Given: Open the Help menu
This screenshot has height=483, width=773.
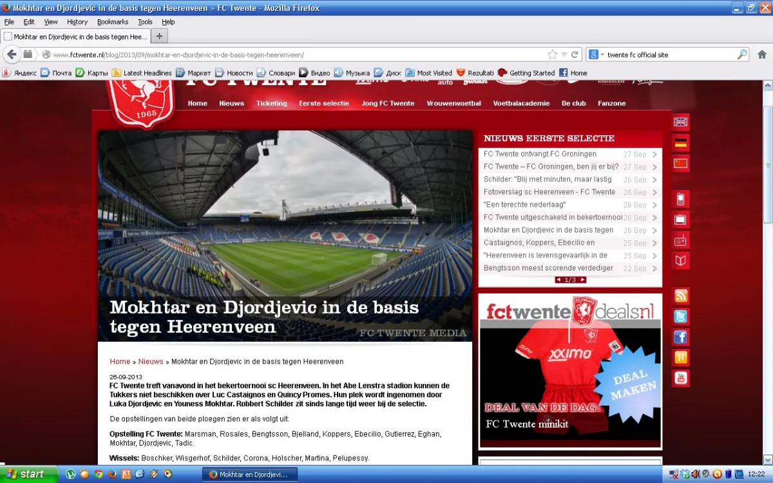Looking at the screenshot, I should point(168,22).
